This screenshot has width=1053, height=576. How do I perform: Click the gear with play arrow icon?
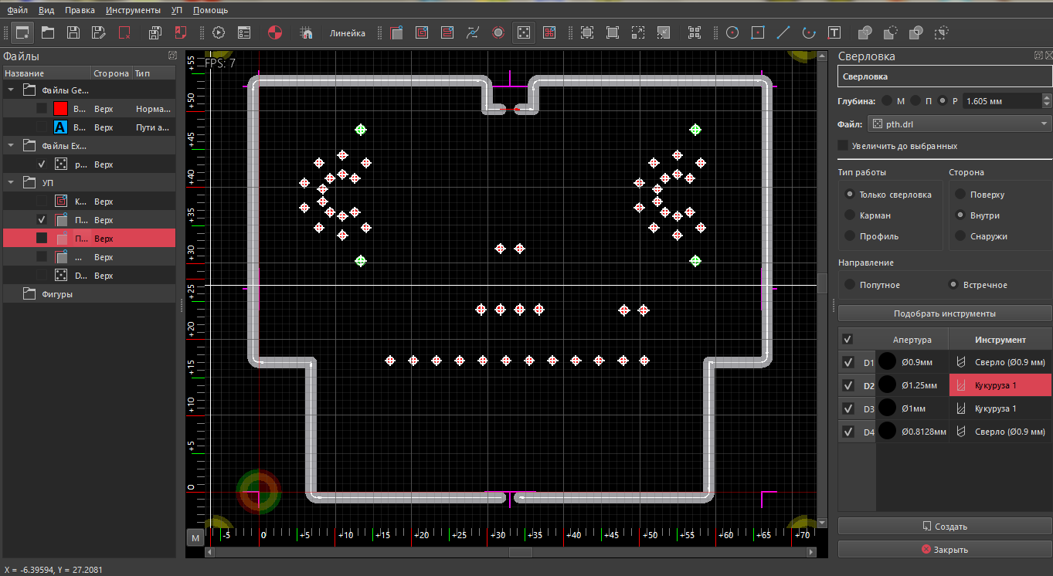(x=218, y=32)
